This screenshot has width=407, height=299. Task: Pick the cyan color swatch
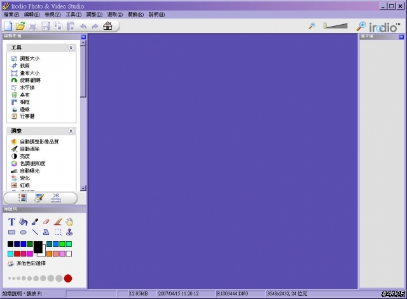10,254
